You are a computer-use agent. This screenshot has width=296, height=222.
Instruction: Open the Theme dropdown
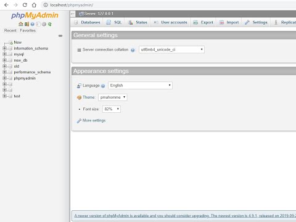(113, 97)
